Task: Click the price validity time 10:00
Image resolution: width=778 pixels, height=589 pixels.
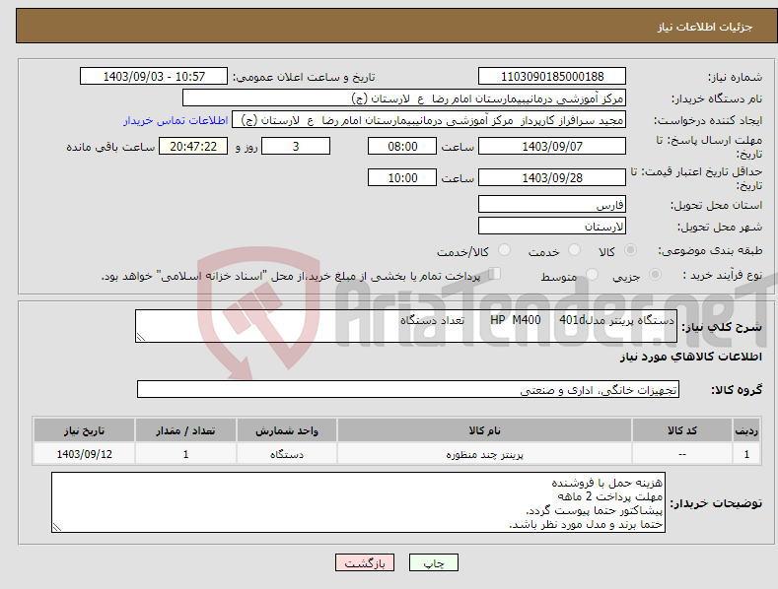Action: click(x=402, y=177)
